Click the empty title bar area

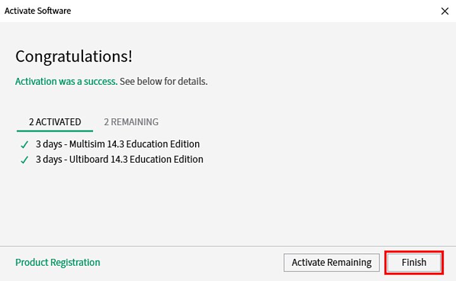(253, 11)
